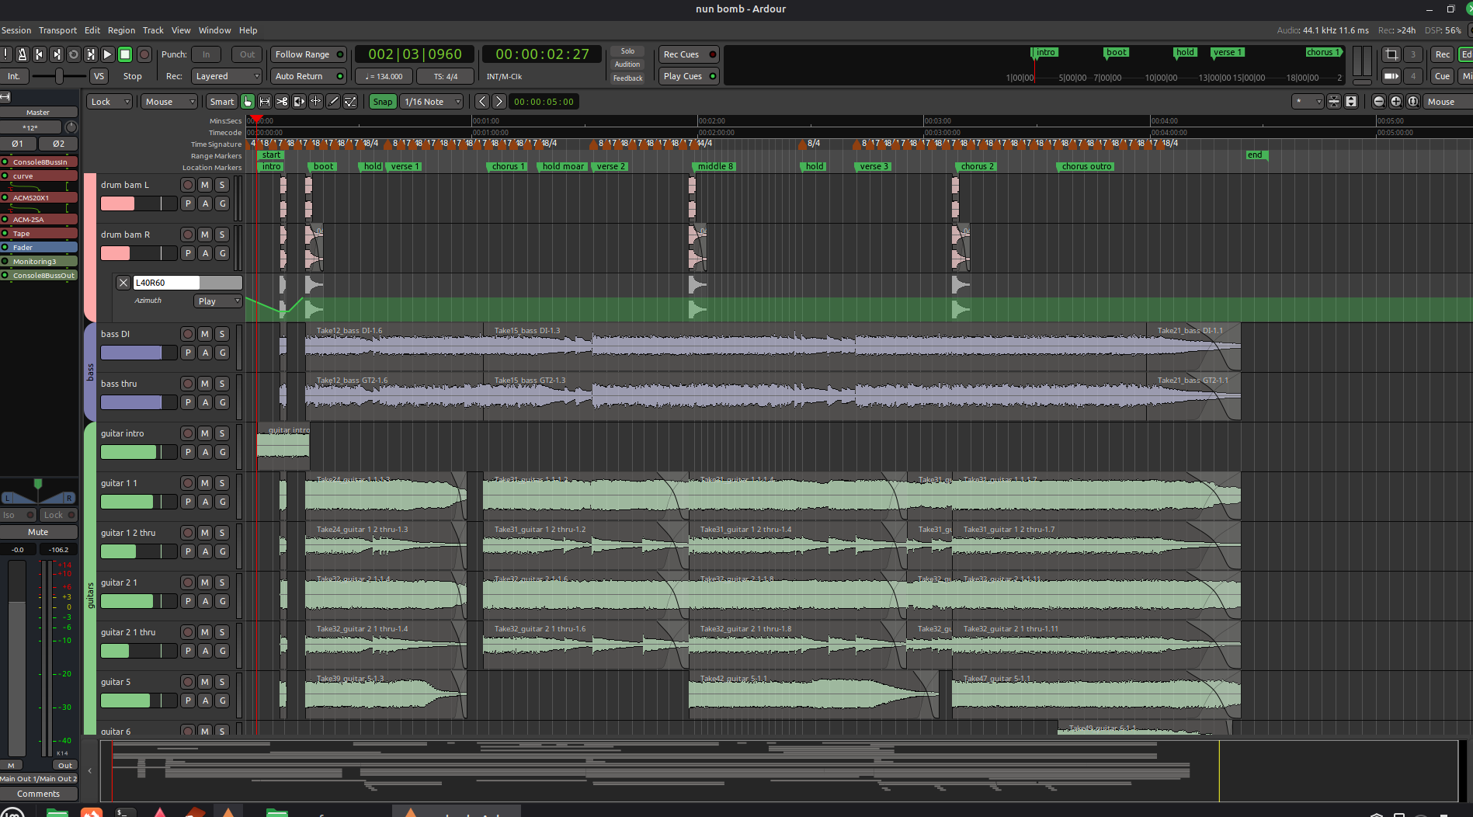Solo the guitar intro track
Image resolution: width=1473 pixels, height=817 pixels.
pyautogui.click(x=222, y=433)
